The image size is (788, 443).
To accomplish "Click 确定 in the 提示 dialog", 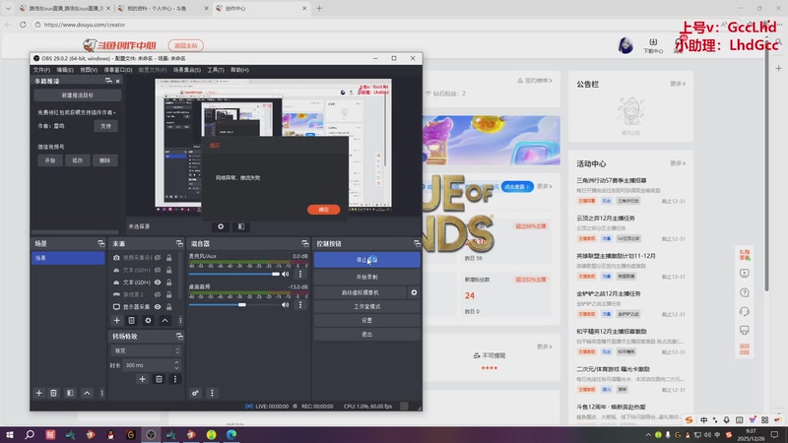I will 324,210.
